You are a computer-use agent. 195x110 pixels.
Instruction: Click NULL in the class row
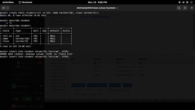point(53,41)
